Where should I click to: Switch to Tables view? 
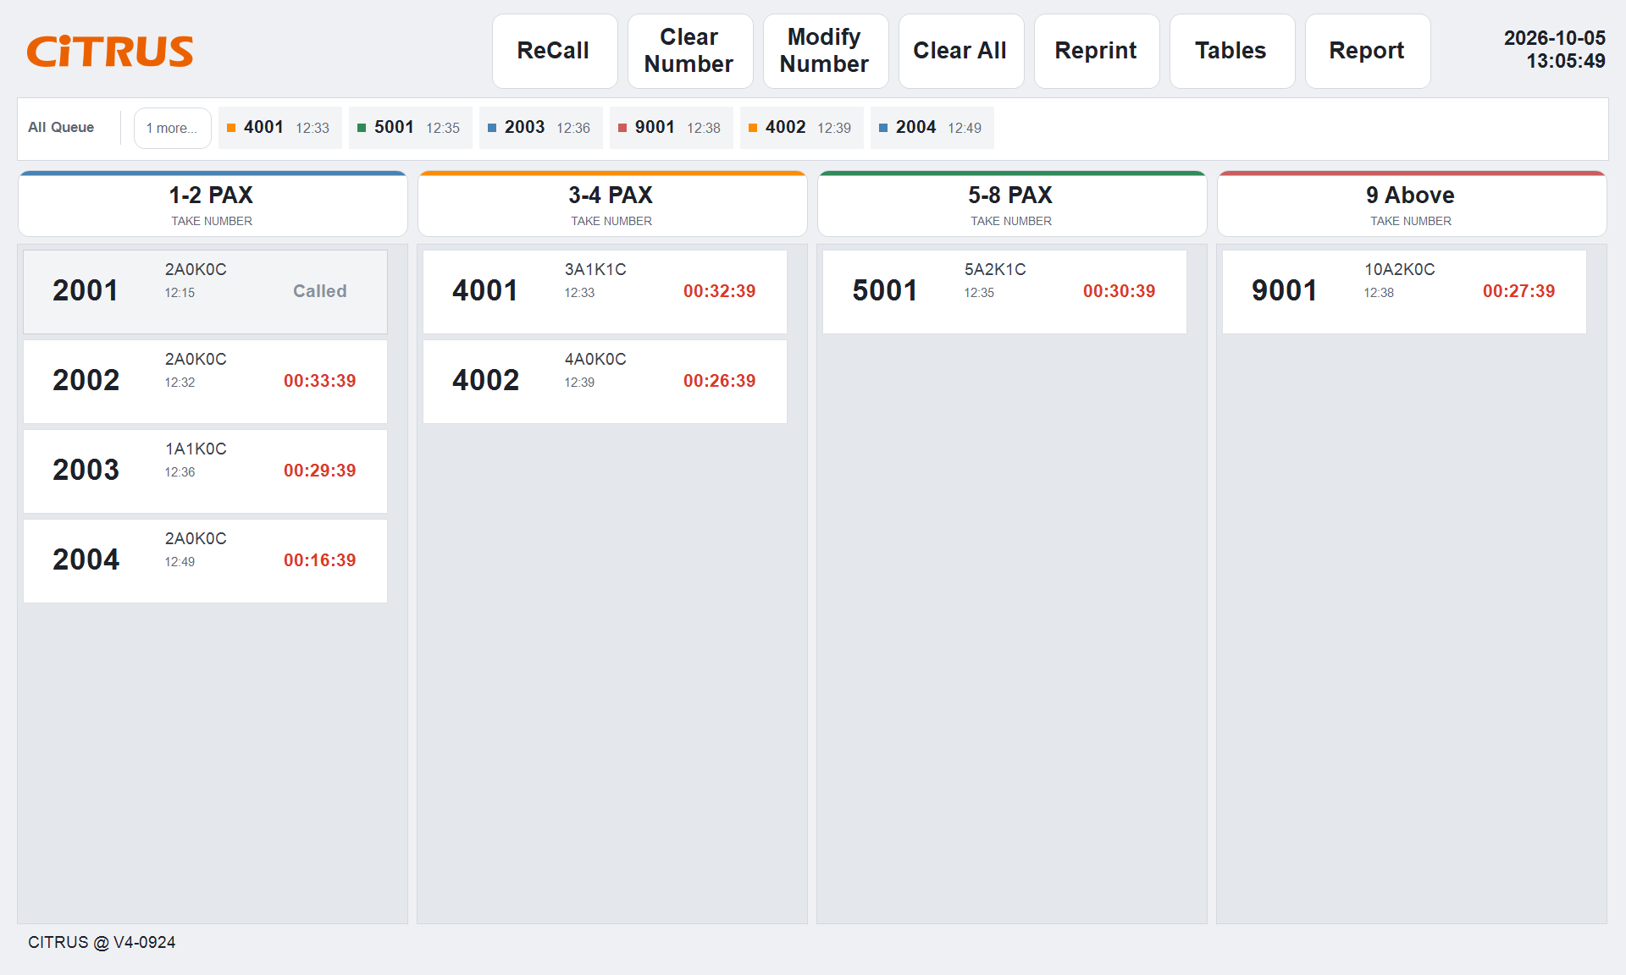pos(1232,51)
